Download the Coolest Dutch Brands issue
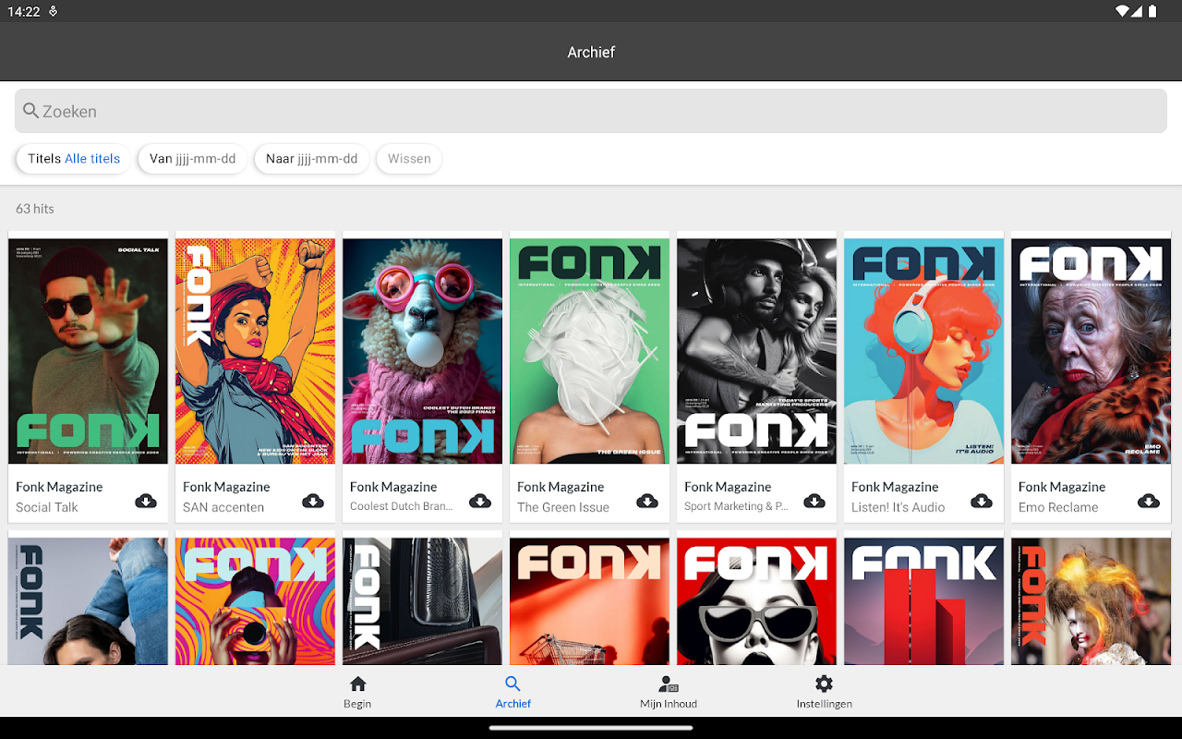The height and width of the screenshot is (739, 1182). (480, 501)
